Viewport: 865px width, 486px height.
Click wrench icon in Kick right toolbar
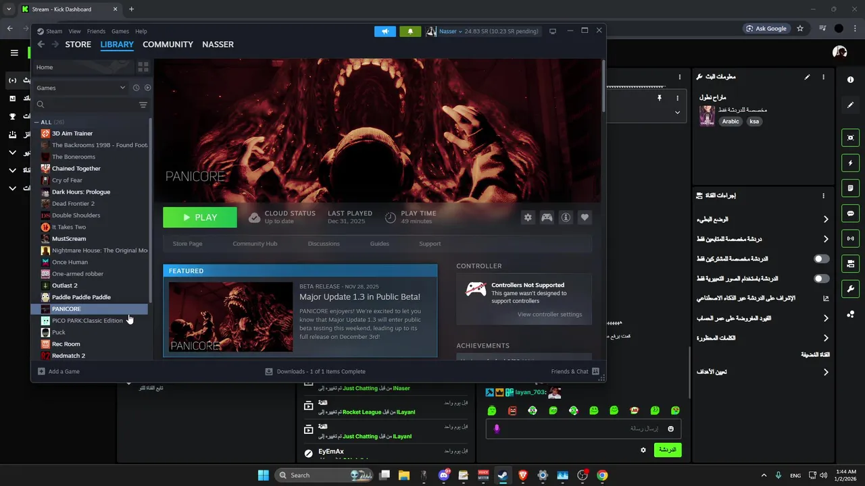click(850, 289)
